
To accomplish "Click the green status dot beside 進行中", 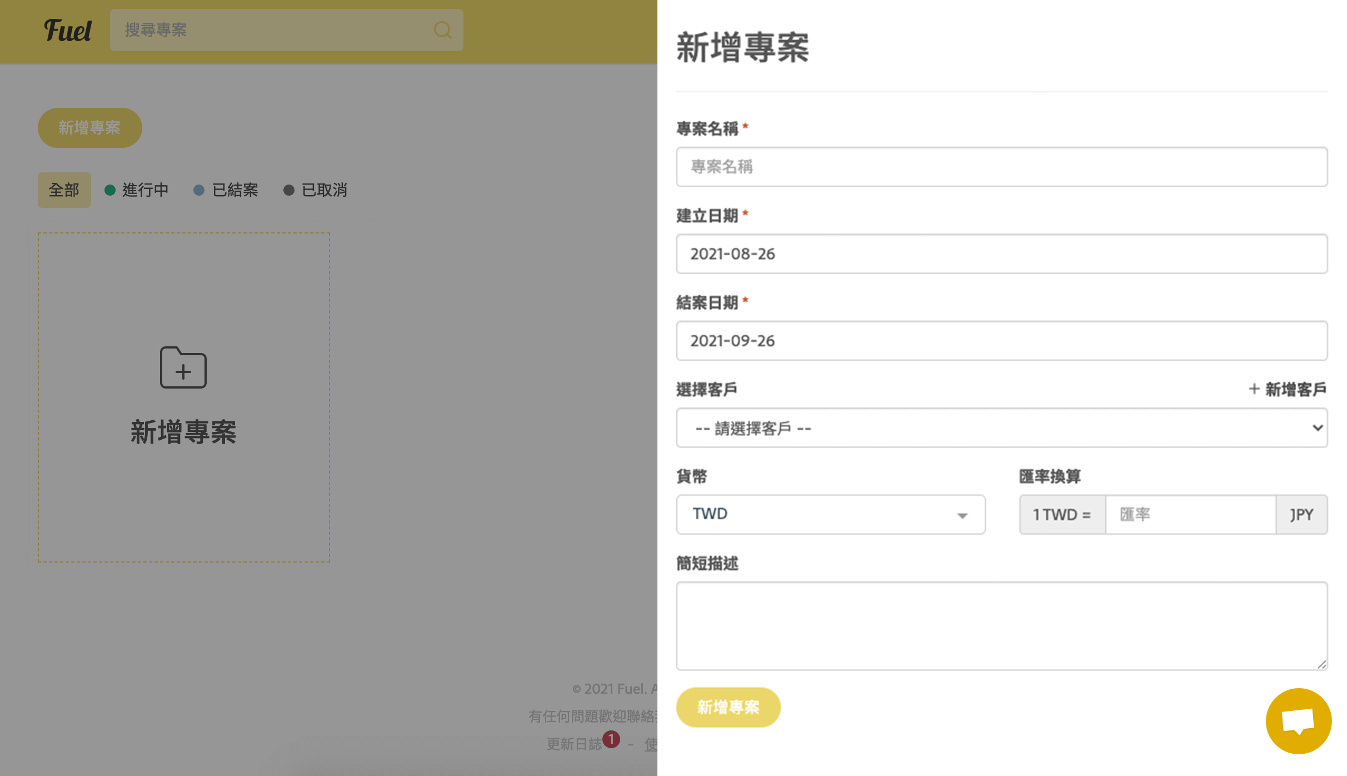I will coord(109,190).
